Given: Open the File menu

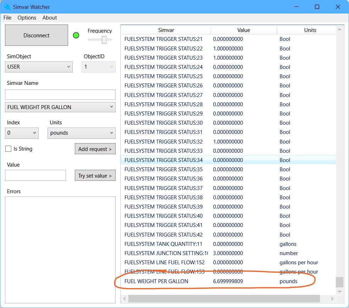Looking at the screenshot, I should (7, 18).
